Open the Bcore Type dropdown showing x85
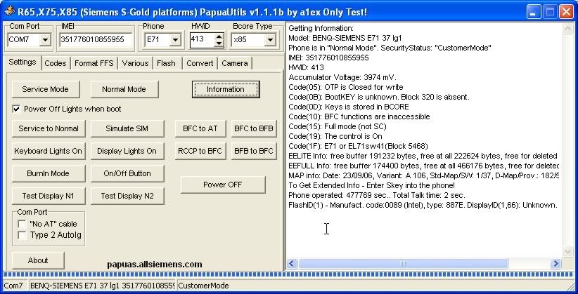 click(x=270, y=39)
